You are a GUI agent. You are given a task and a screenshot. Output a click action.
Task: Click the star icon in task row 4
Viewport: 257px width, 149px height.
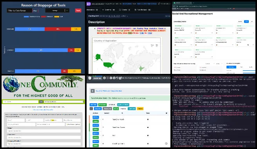click(x=148, y=144)
